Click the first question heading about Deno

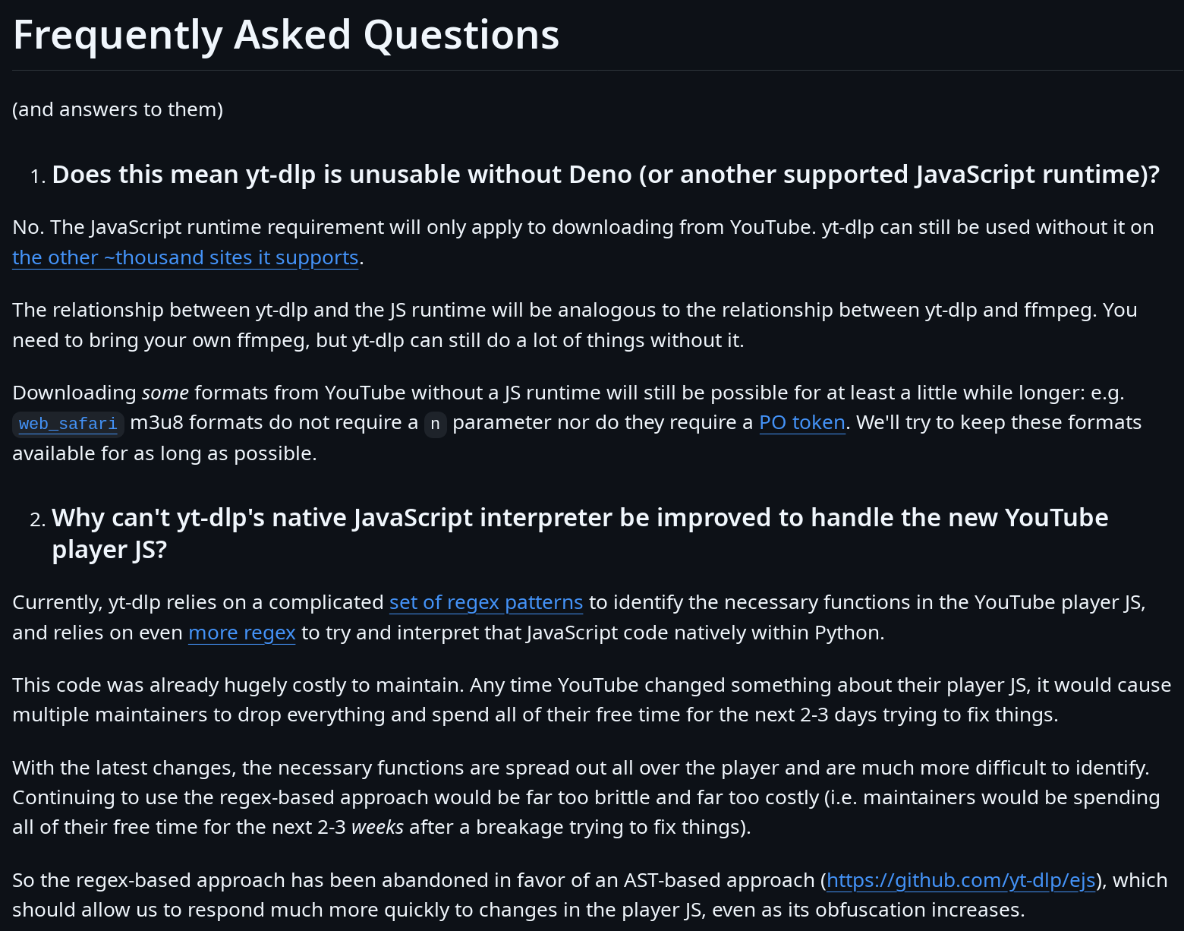pyautogui.click(x=605, y=175)
